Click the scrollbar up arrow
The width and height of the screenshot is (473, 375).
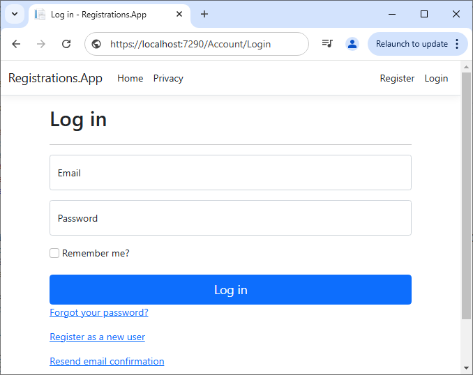466,67
